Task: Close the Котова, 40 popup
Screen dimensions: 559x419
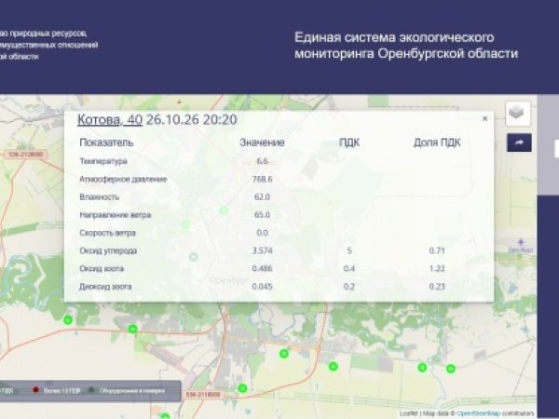Action: (484, 119)
